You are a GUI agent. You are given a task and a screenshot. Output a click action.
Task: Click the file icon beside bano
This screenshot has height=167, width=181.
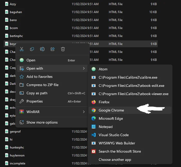pos(7,20)
